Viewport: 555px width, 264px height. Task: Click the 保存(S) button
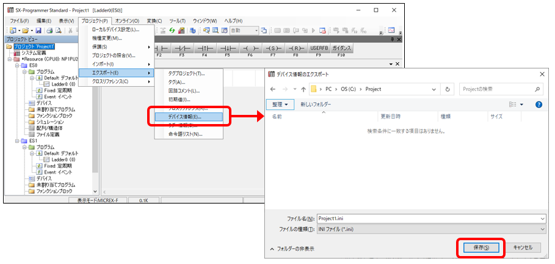click(481, 248)
